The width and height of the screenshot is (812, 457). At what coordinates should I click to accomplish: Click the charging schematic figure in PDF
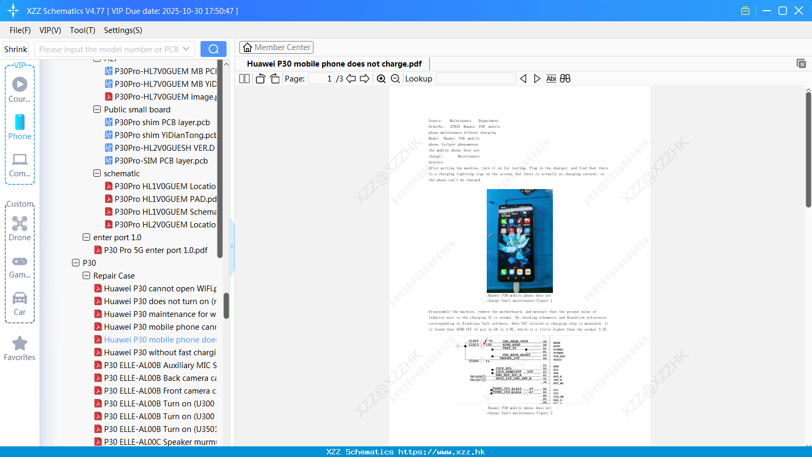(x=520, y=370)
